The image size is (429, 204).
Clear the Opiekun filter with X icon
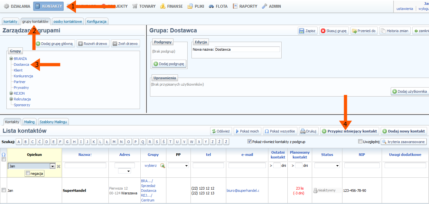59,166
